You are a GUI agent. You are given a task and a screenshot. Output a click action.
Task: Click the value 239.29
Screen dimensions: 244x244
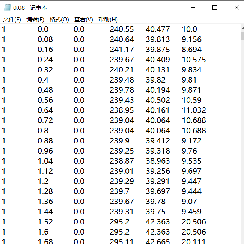click(122, 181)
